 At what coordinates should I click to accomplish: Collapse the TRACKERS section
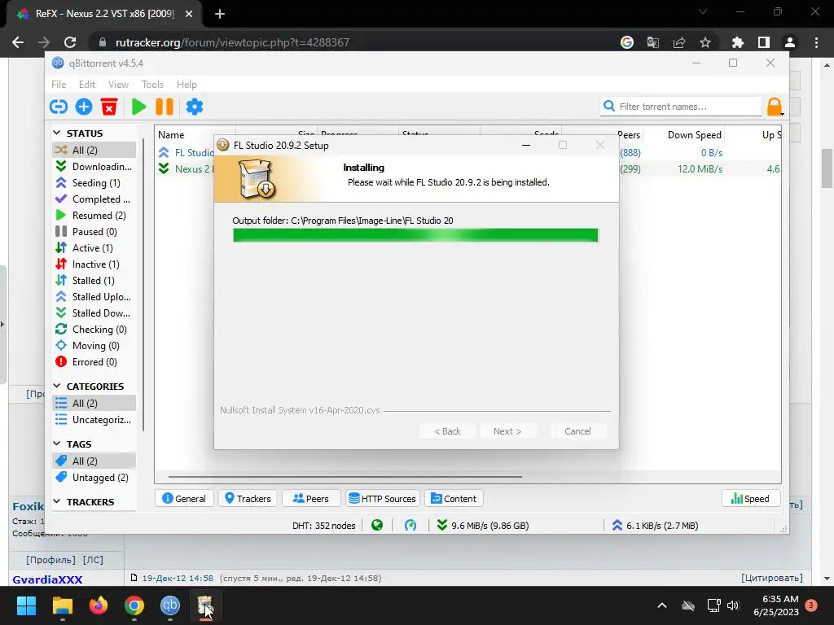pyautogui.click(x=57, y=501)
